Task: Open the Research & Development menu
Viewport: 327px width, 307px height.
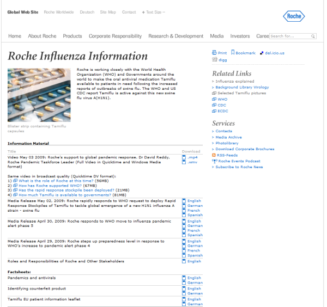Action: coord(175,36)
